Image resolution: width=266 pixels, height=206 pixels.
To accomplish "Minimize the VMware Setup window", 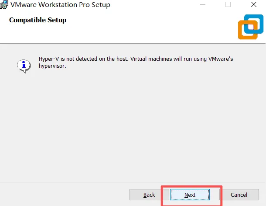I will [203, 4].
